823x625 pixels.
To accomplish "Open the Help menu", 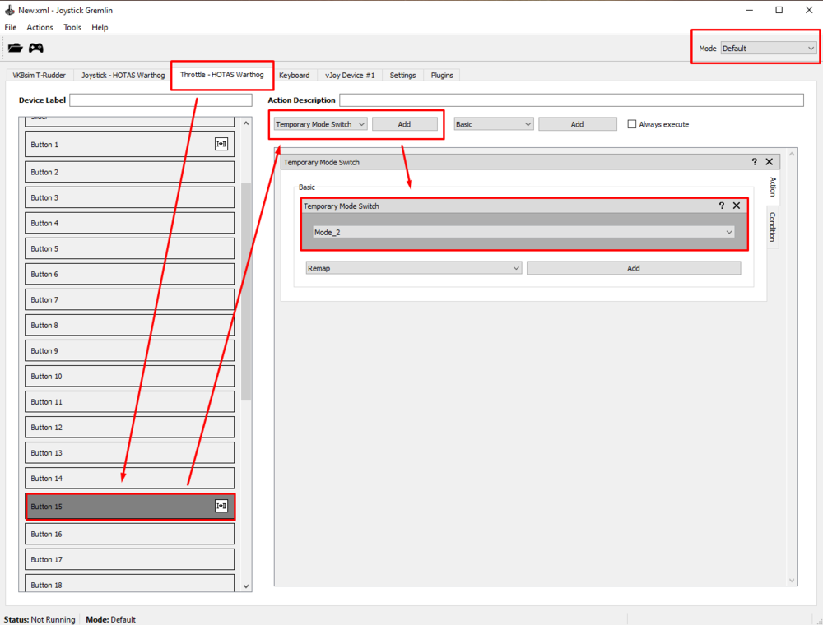I will coord(100,27).
